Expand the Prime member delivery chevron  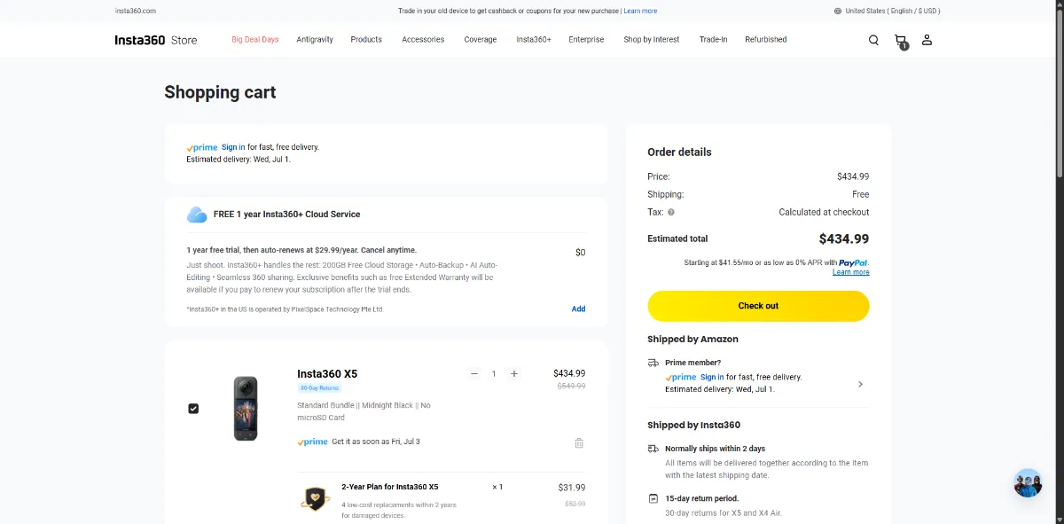pos(860,385)
